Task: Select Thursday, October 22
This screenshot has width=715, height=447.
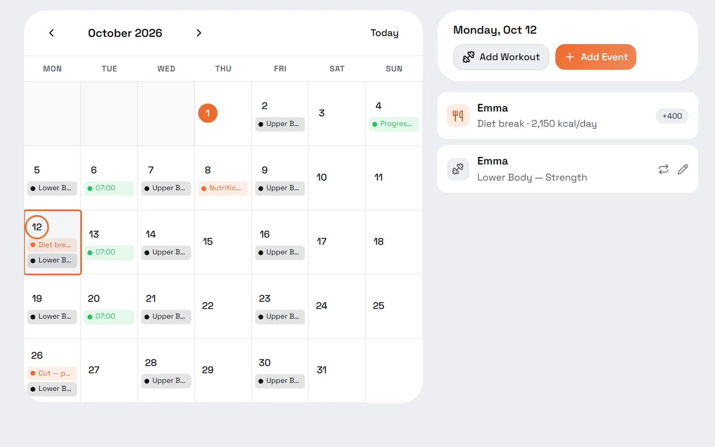Action: tap(223, 306)
